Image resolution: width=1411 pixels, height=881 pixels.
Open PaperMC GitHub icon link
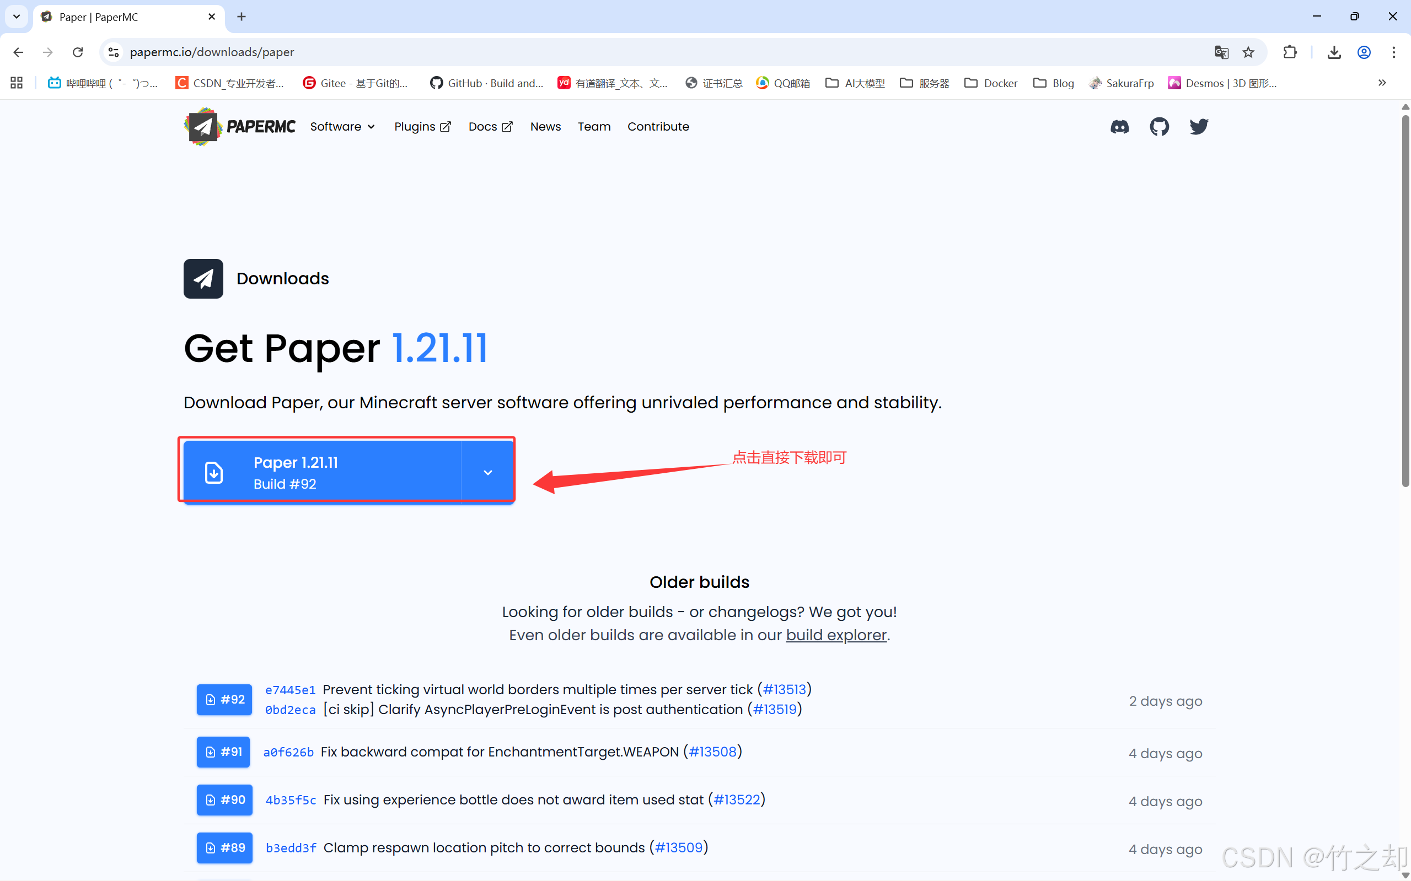1159,126
